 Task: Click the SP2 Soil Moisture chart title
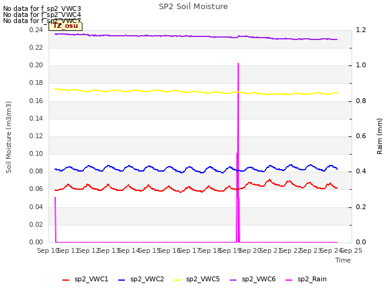[x=193, y=7]
